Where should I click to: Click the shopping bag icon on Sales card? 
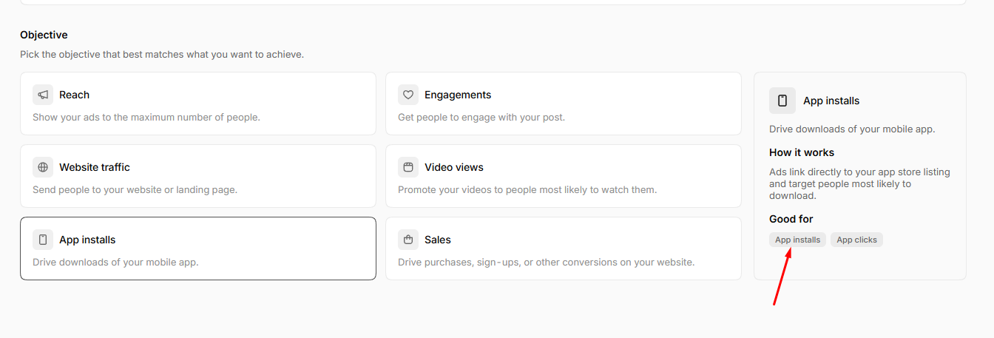pos(408,240)
